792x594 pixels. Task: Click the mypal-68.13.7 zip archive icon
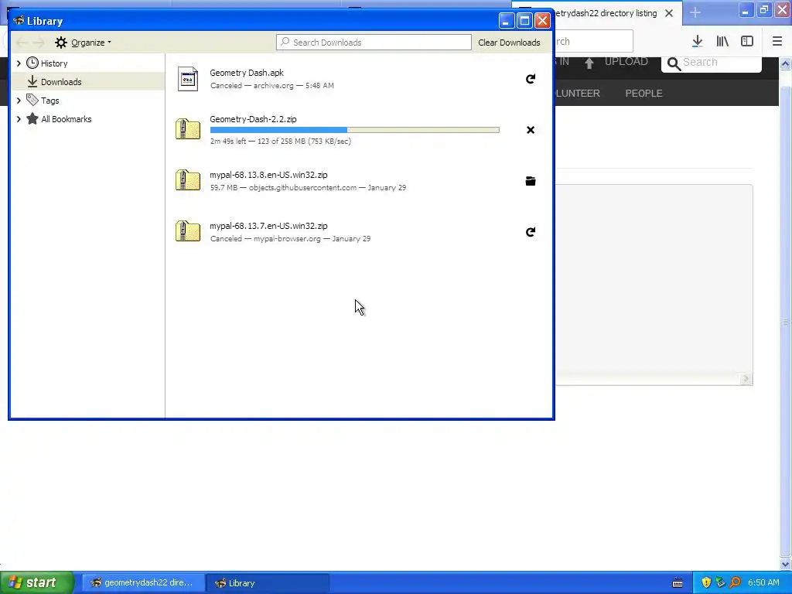click(x=187, y=231)
